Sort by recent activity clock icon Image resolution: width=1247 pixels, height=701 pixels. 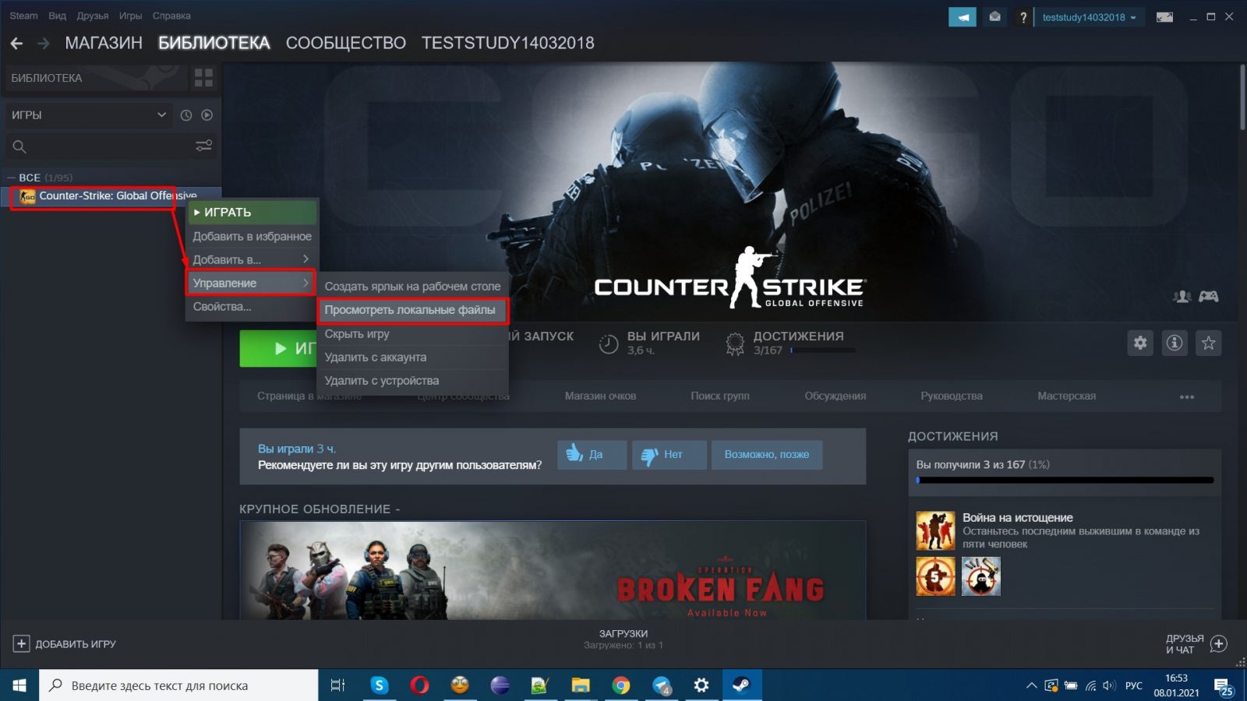coord(186,115)
